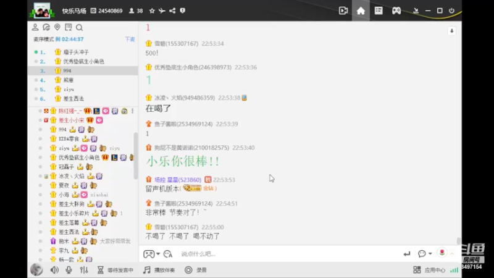The width and height of the screenshot is (494, 278).
Task: Toggle the speaker volume icon
Action: [54, 270]
